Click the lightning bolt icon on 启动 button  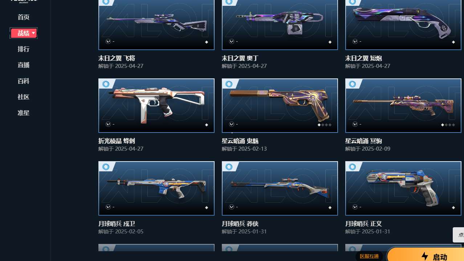coord(424,256)
